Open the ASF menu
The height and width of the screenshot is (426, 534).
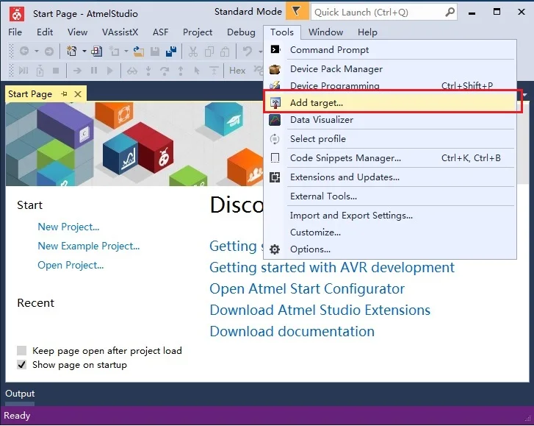pos(160,32)
